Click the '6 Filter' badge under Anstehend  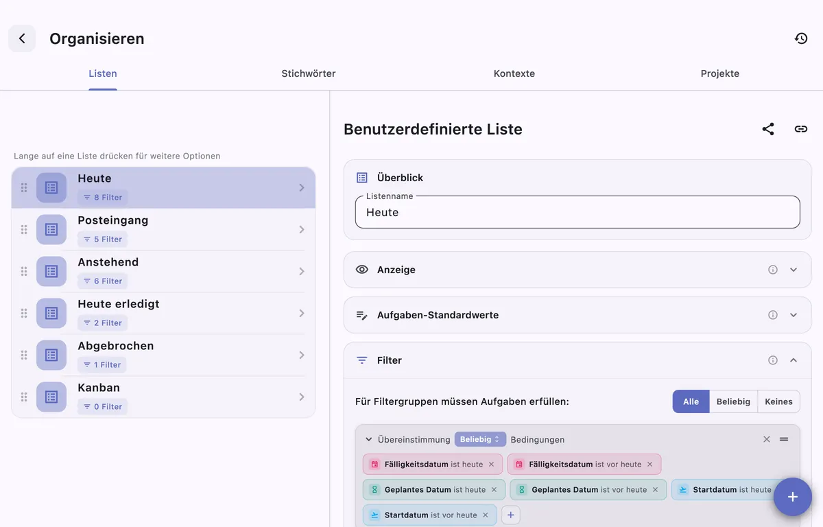pos(102,281)
